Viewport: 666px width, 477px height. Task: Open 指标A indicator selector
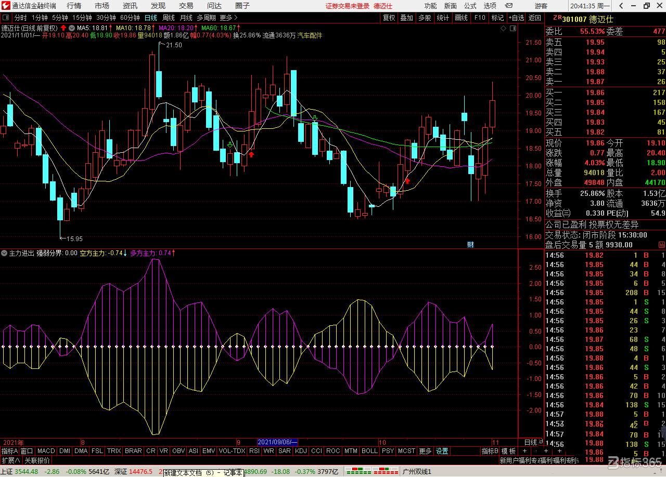(x=9, y=451)
